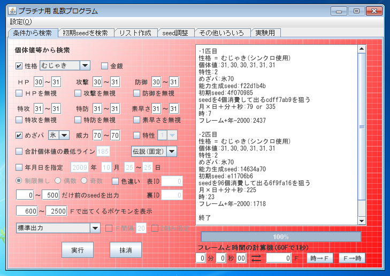The width and height of the screenshot is (390, 276).
Task: Check the HPを無視 option
Action: click(x=19, y=93)
